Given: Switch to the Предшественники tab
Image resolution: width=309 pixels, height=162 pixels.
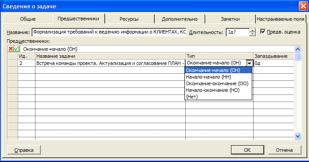Looking at the screenshot, I should (78, 19).
